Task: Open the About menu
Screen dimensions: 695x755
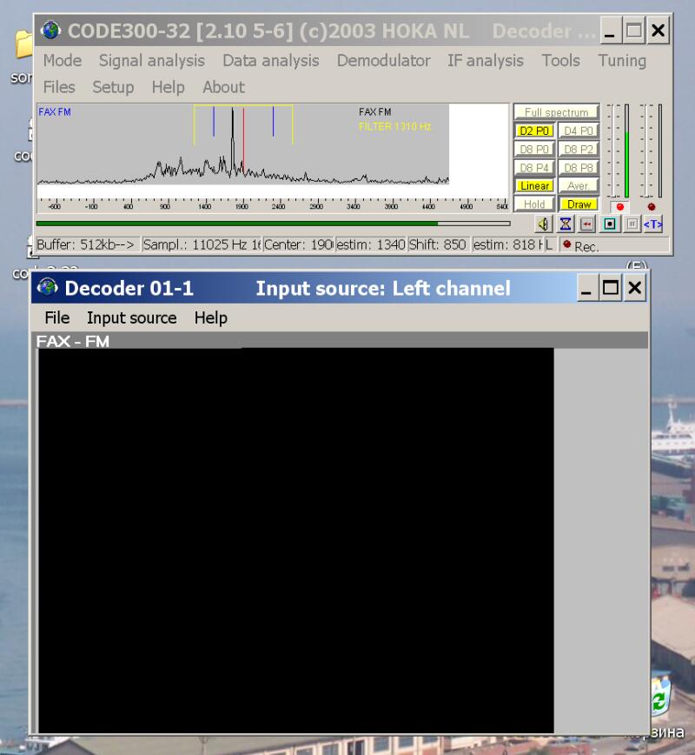Action: pos(223,87)
